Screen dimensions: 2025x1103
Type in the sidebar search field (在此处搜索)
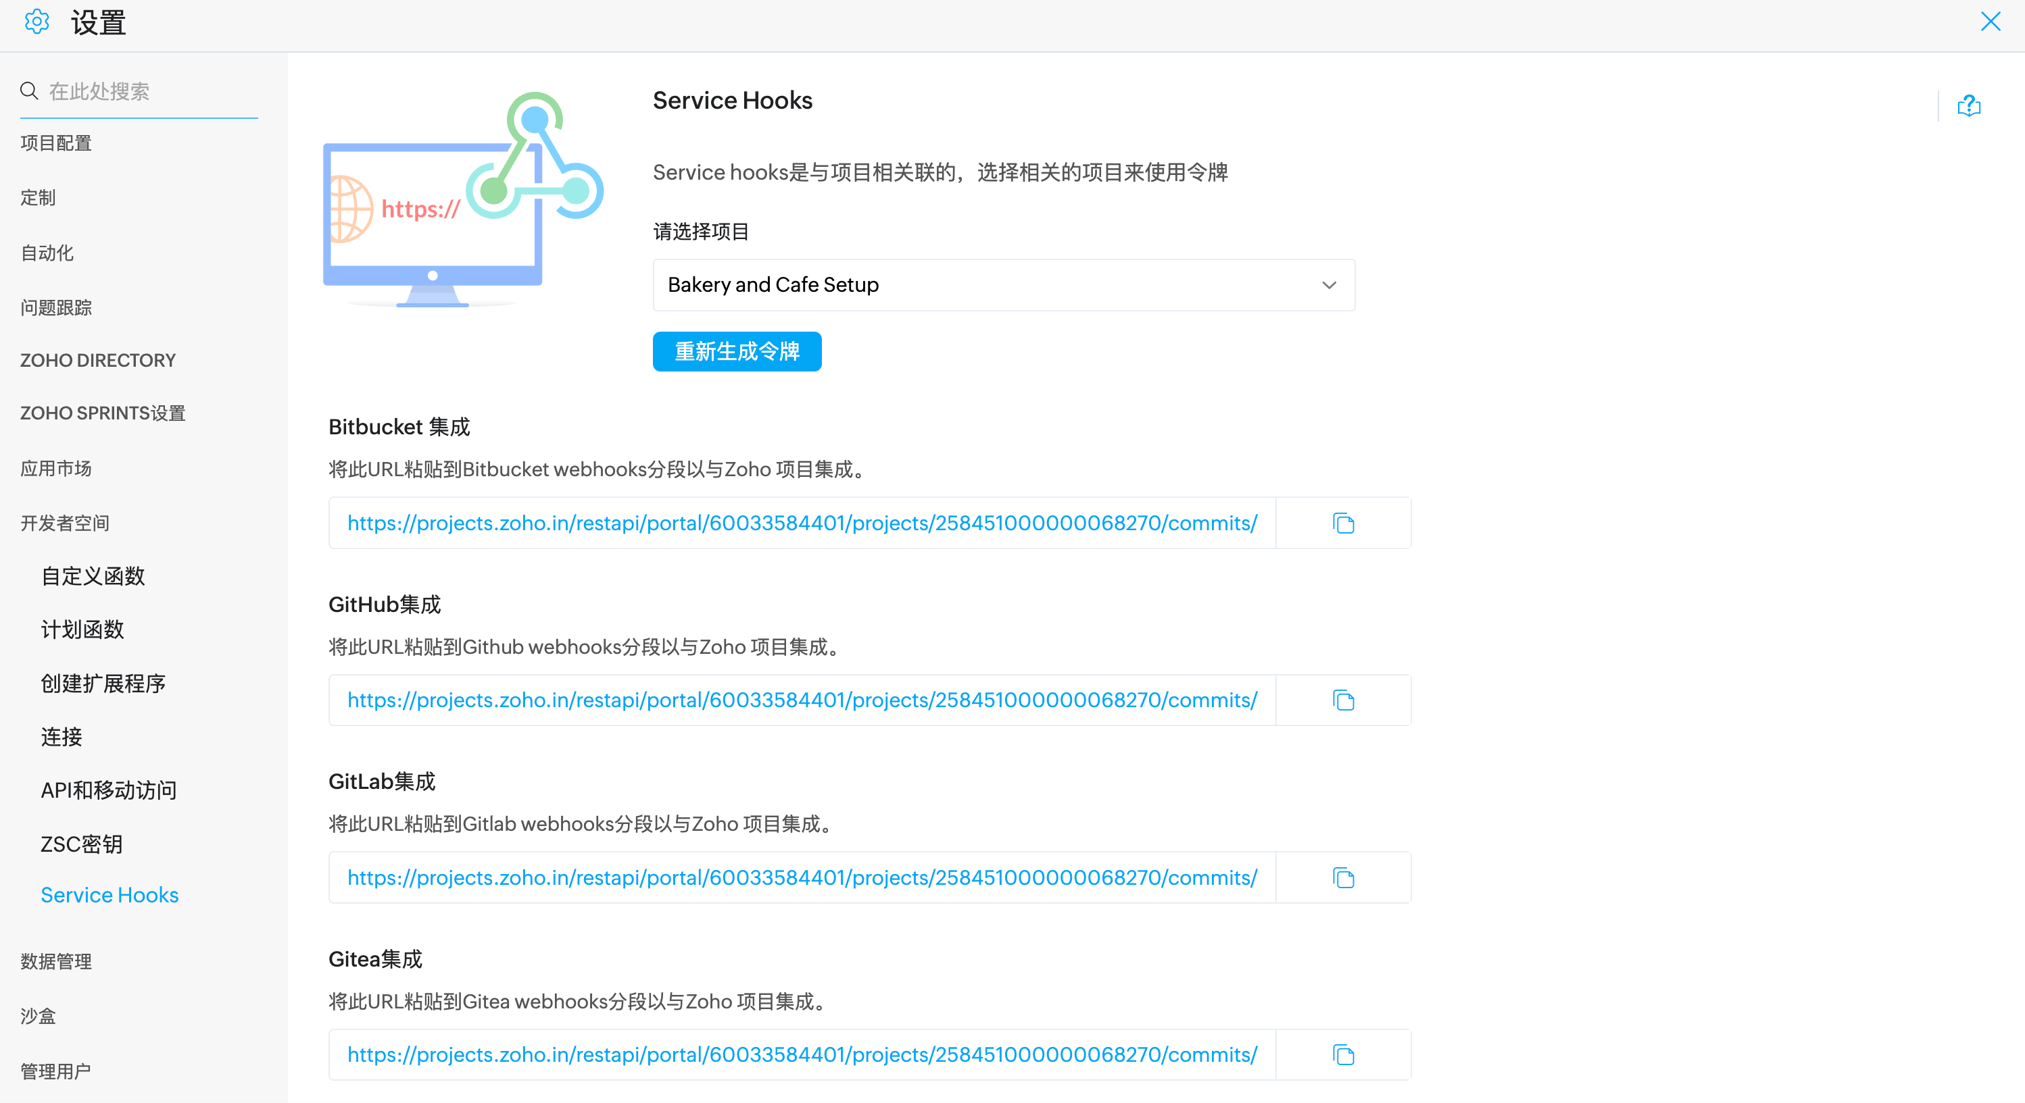click(149, 91)
